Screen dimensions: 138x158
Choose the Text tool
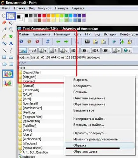point(11,43)
